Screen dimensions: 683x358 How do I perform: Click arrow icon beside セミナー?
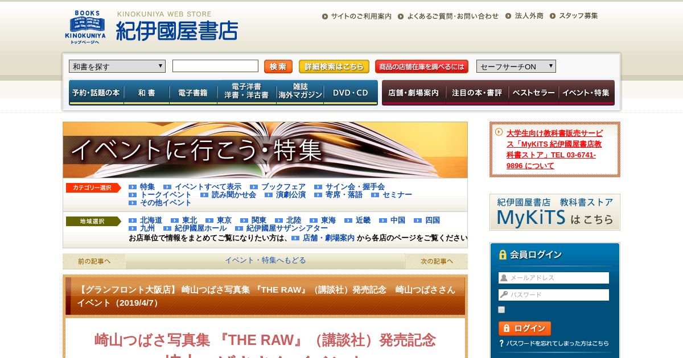[375, 195]
